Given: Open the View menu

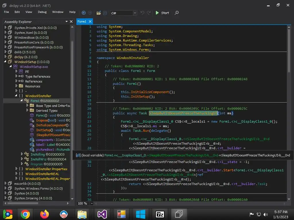Looking at the screenshot, I should (x=29, y=12).
